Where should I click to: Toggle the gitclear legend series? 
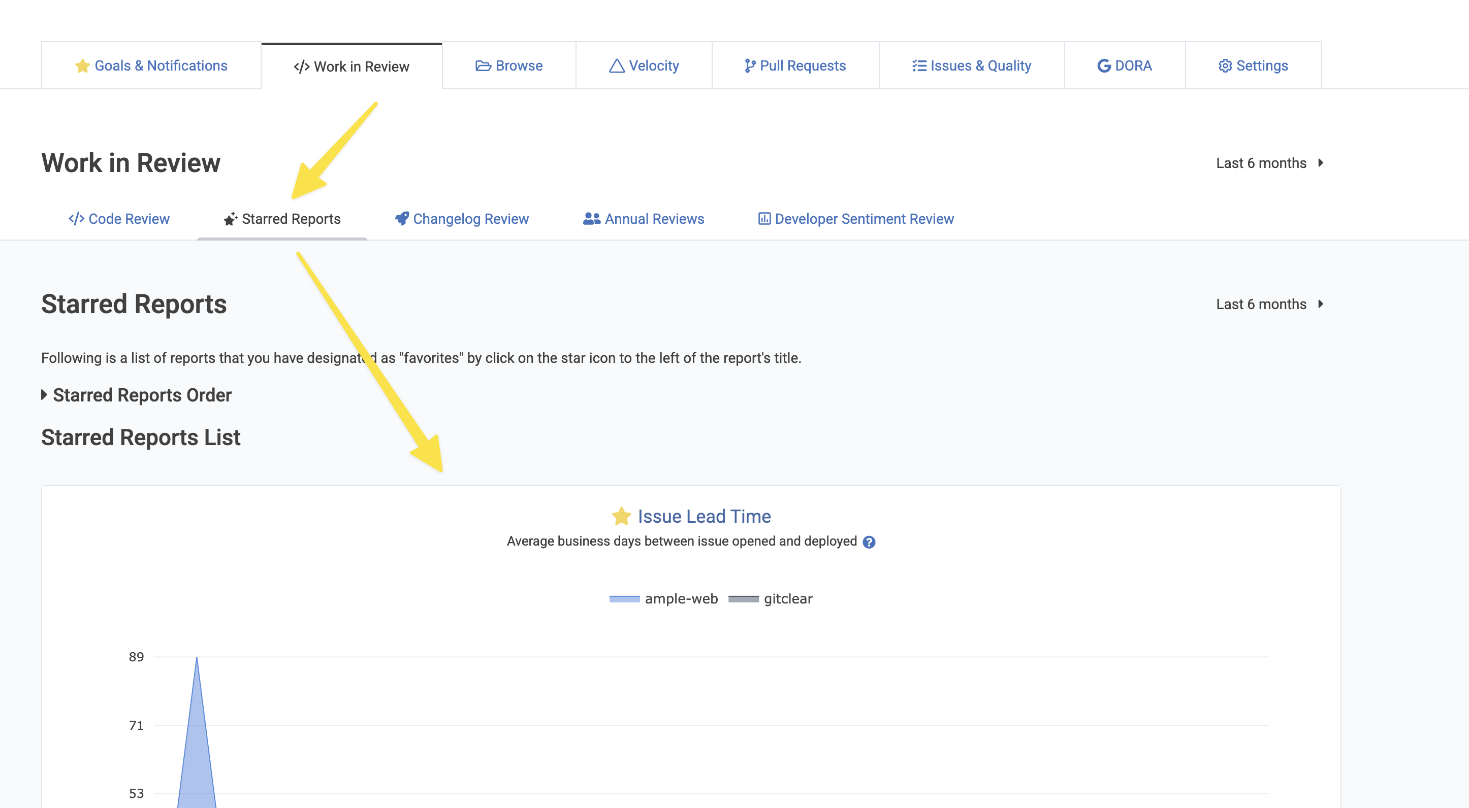[x=771, y=599]
